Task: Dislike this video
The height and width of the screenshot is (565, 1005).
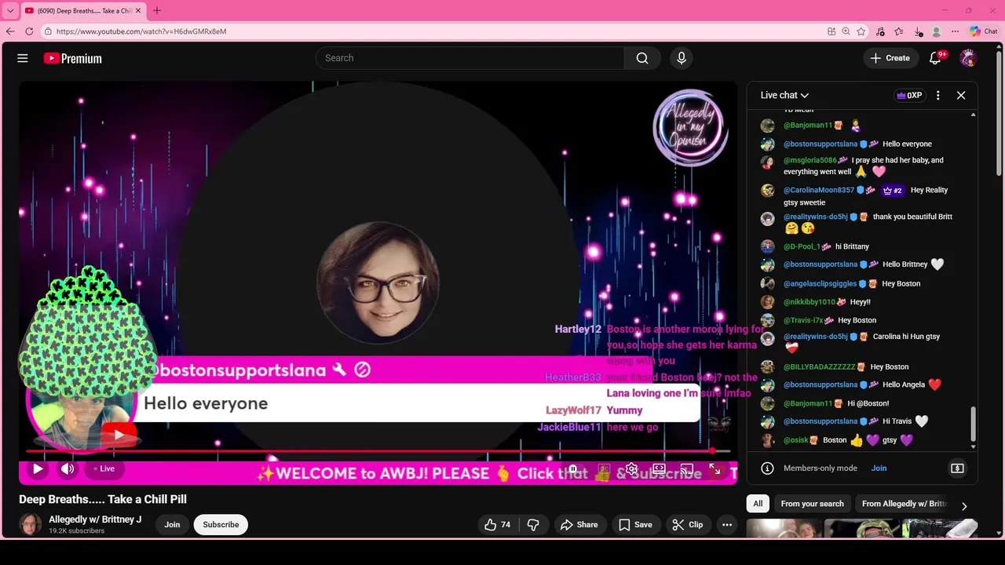Action: [533, 524]
